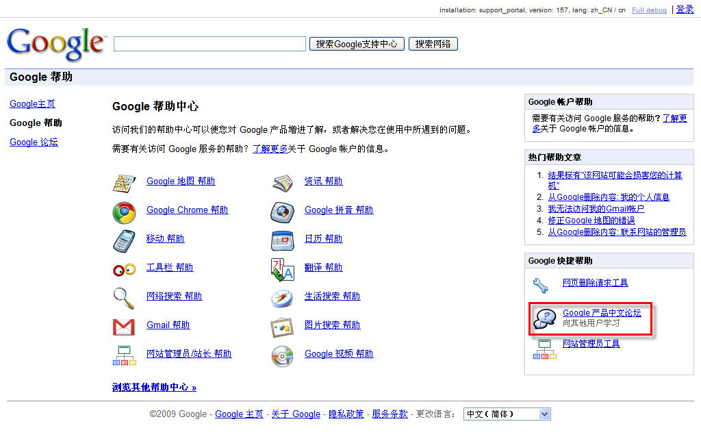Open 资讯 帮助 link
This screenshot has width=701, height=439.
(x=324, y=181)
